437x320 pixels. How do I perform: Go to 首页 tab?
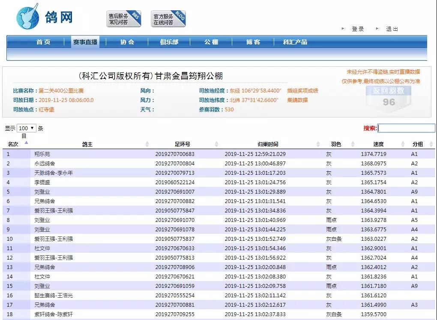pos(43,42)
